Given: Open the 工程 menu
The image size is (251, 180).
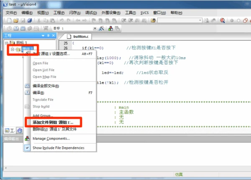Looking at the screenshot, I should tap(59, 13).
